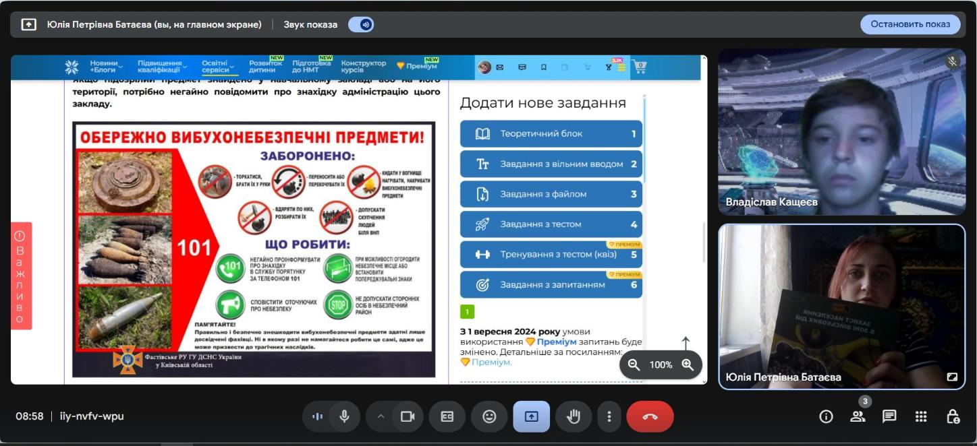The image size is (977, 446).
Task: Open the in-call chat panel
Action: tap(889, 416)
